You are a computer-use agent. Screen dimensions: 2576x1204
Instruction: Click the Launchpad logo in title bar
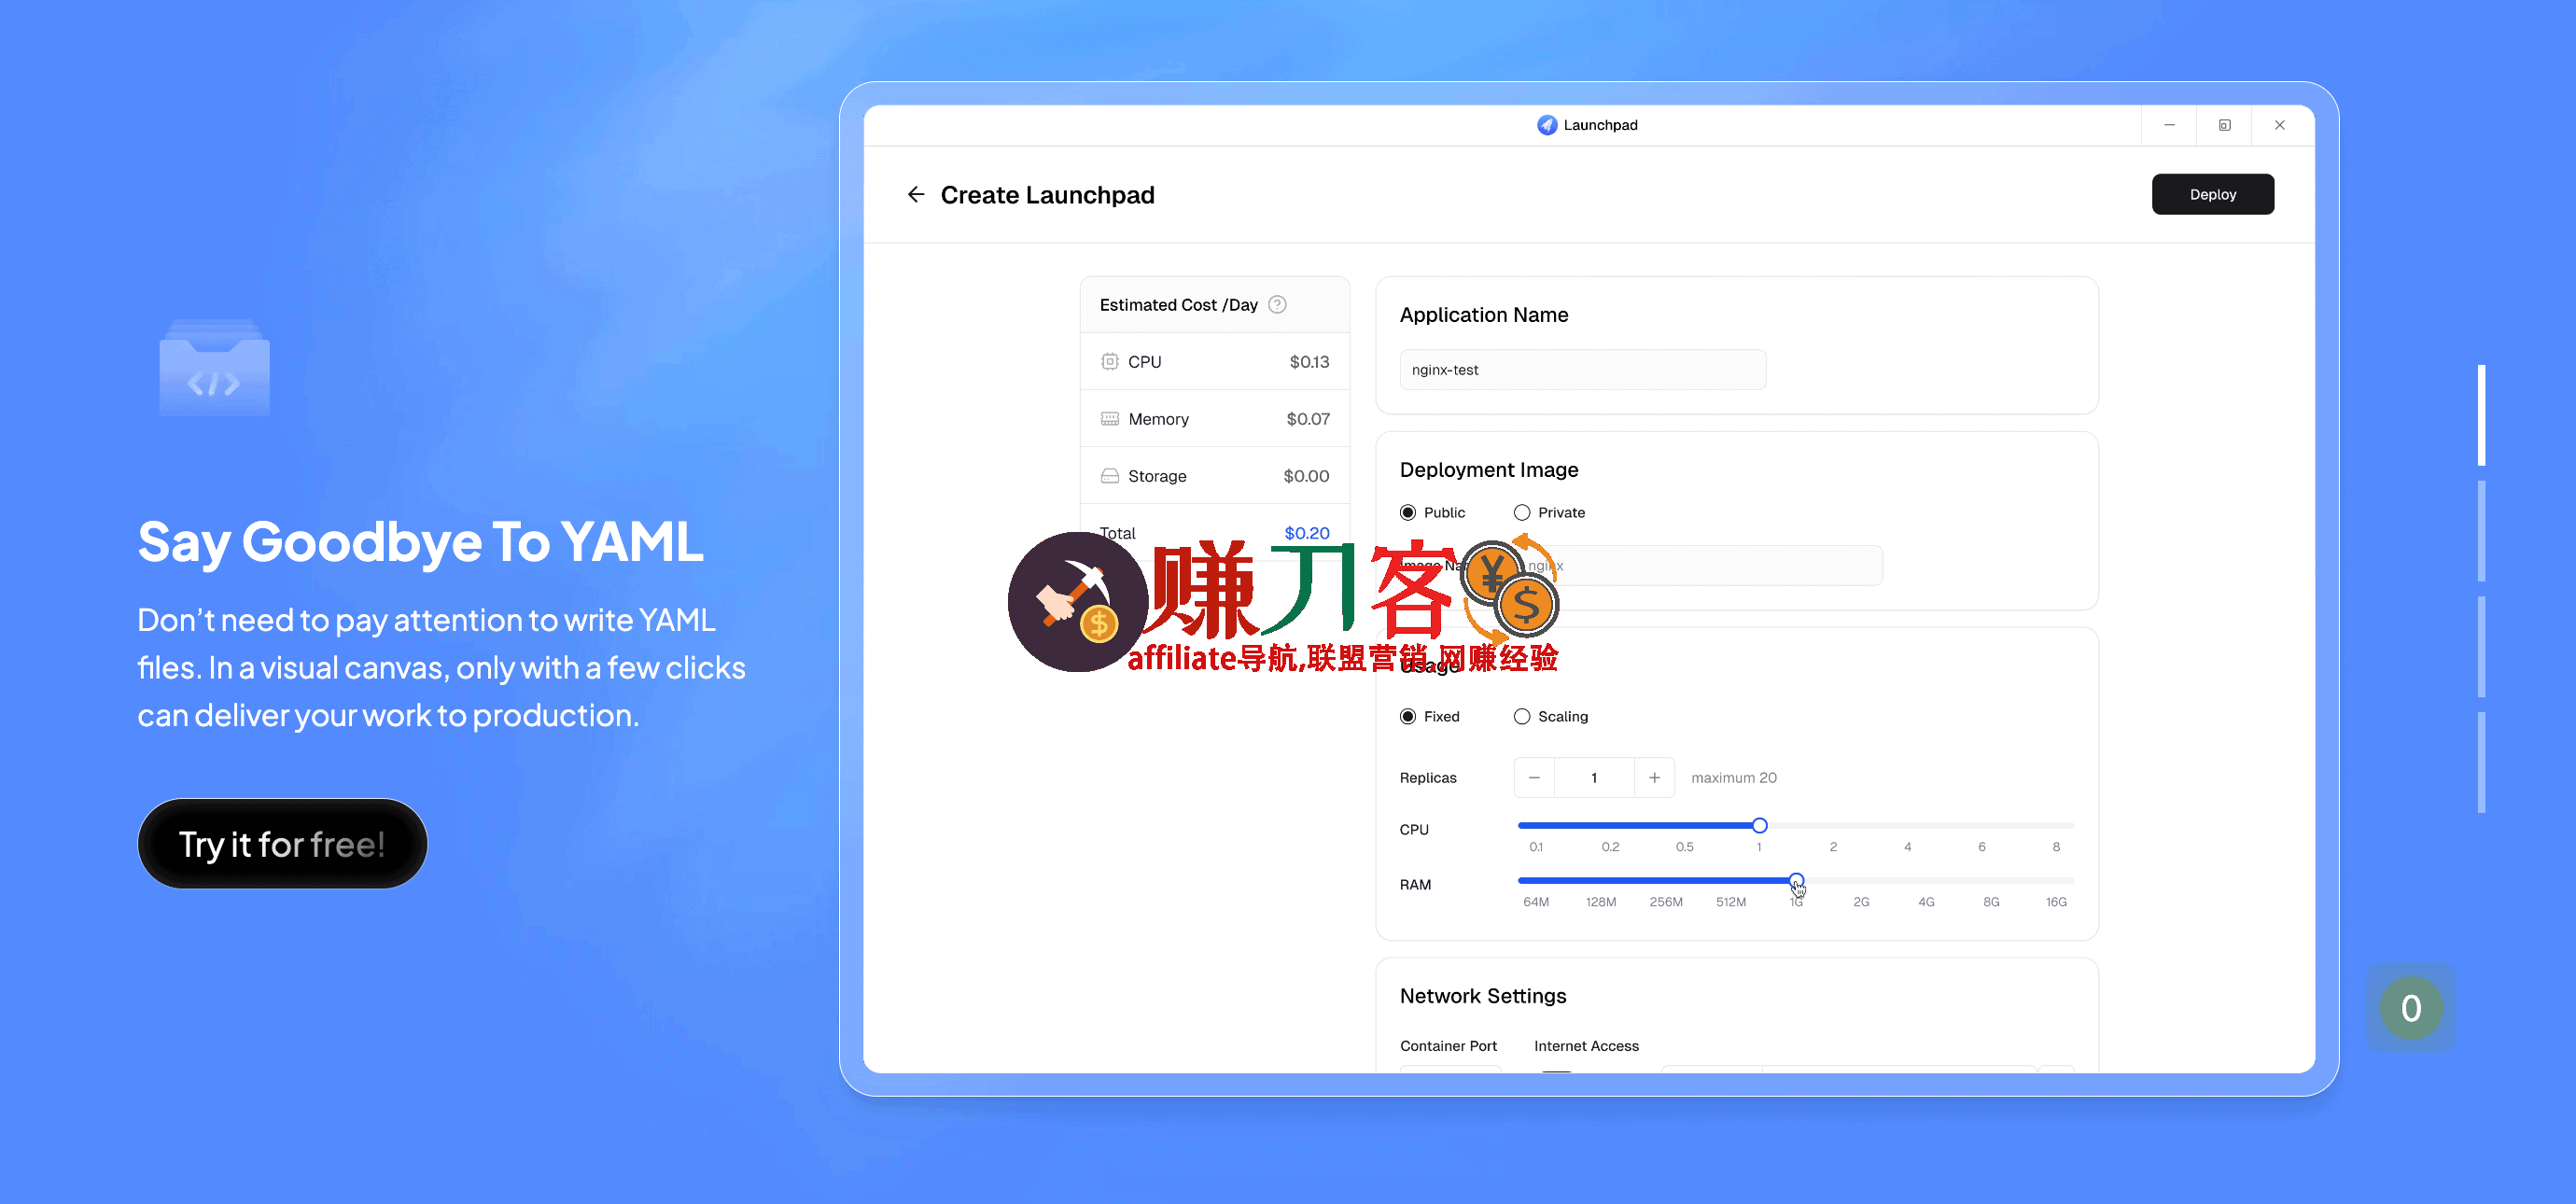click(1546, 125)
